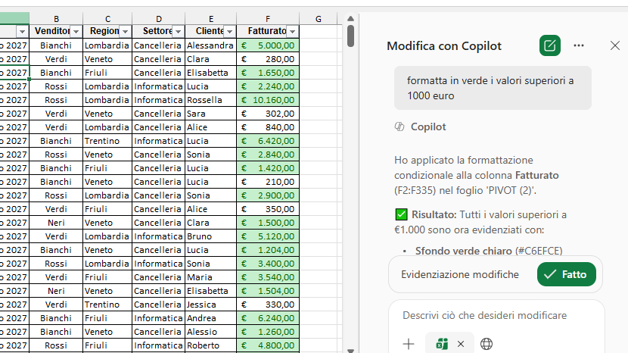Start a new Copilot chat
Image resolution: width=628 pixels, height=353 pixels.
click(550, 45)
